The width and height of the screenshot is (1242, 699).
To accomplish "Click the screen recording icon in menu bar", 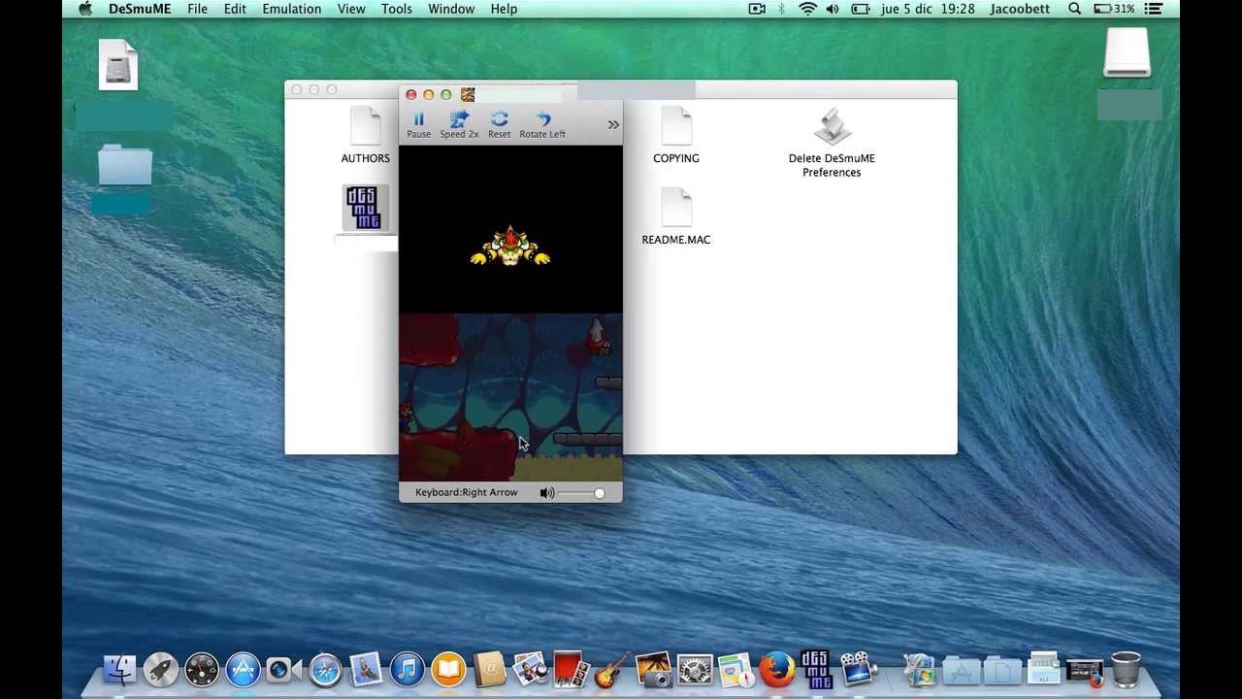I will coord(758,9).
